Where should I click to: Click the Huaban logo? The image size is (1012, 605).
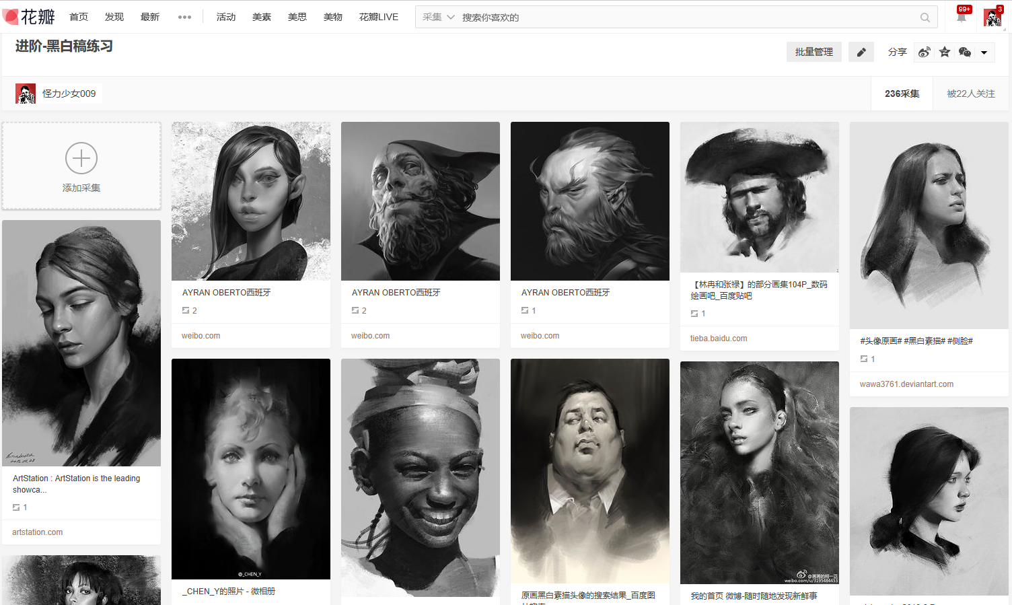pos(29,17)
